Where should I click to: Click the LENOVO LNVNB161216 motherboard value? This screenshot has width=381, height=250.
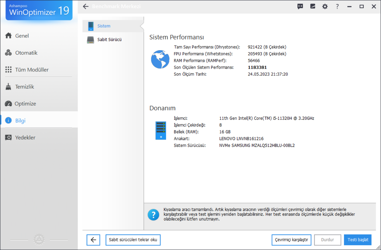pyautogui.click(x=241, y=139)
